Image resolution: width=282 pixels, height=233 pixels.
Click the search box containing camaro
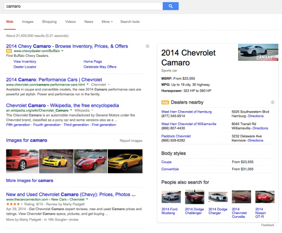(84, 7)
